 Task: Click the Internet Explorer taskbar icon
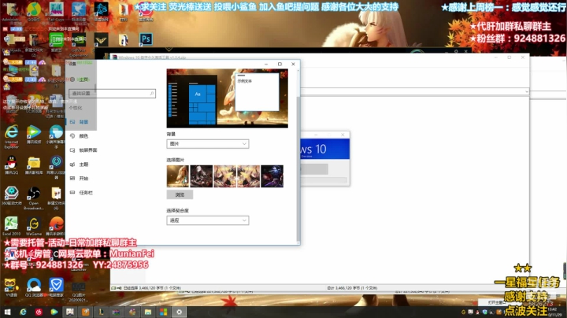[23, 312]
